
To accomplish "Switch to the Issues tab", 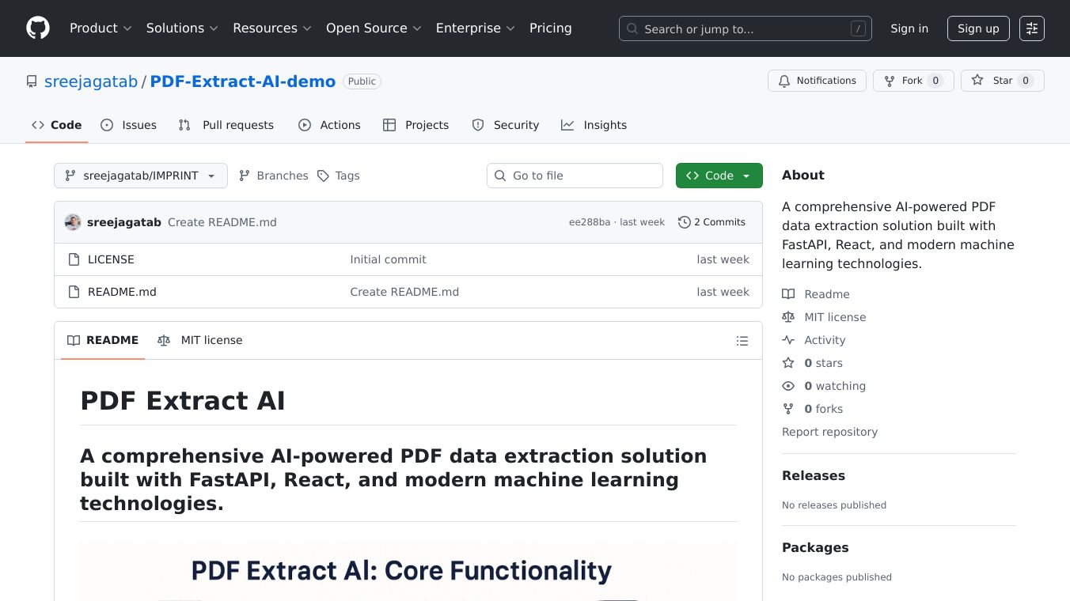I will click(x=129, y=125).
